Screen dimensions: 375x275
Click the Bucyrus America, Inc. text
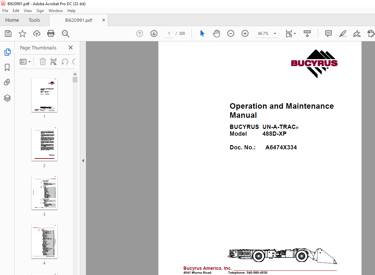208,268
